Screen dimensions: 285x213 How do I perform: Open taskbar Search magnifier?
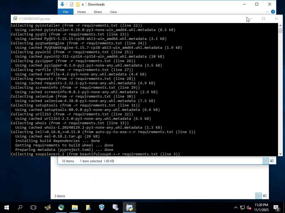click(20, 207)
